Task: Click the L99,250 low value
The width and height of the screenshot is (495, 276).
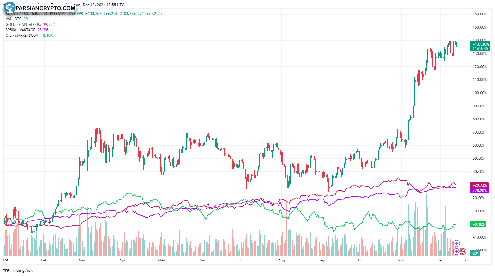Action: [x=110, y=14]
